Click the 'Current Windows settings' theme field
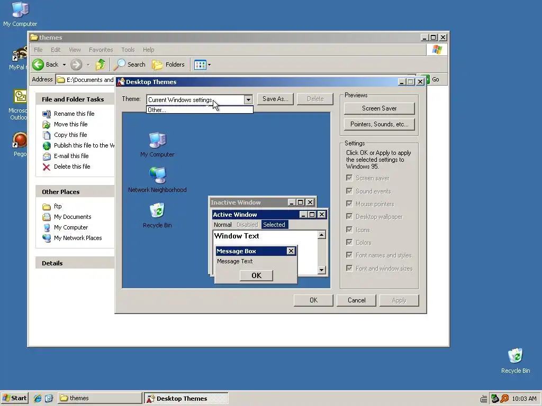This screenshot has width=542, height=406. (195, 100)
